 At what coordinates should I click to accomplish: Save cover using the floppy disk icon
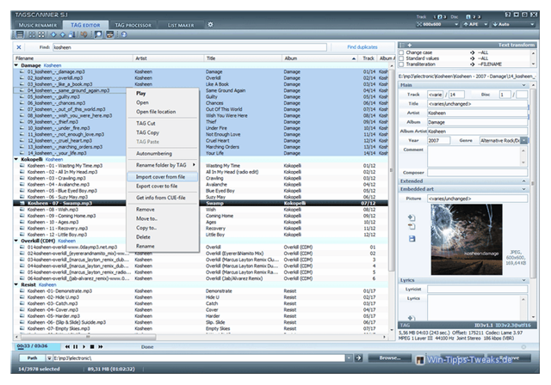pos(412,239)
